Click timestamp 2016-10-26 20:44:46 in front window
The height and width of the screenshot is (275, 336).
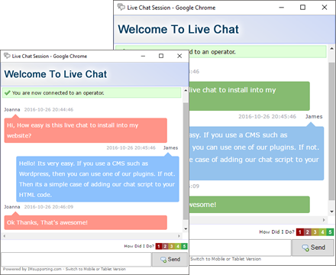pos(49,110)
